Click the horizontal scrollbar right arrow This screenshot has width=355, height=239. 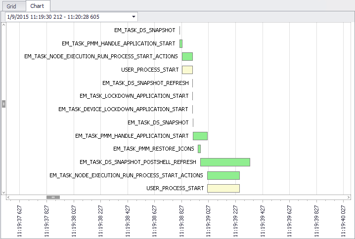coord(349,197)
